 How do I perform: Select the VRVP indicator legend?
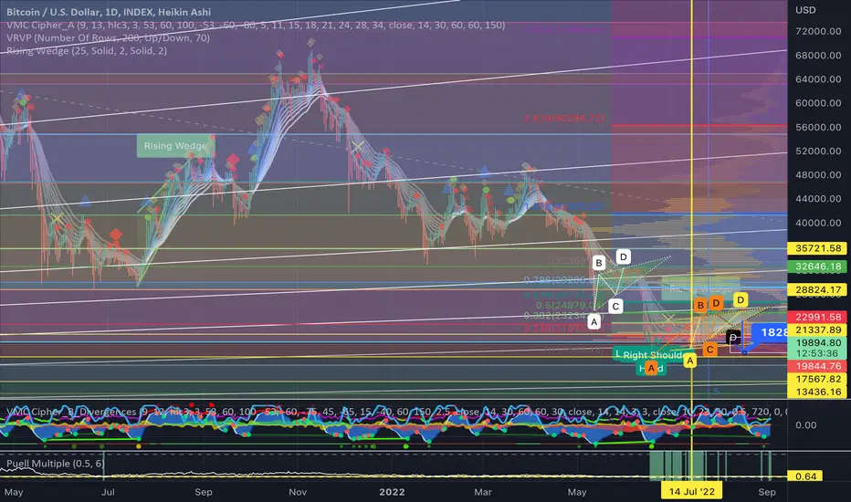click(x=108, y=38)
